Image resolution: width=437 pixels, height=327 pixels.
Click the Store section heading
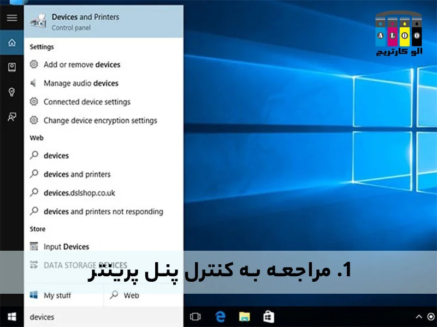pyautogui.click(x=38, y=229)
